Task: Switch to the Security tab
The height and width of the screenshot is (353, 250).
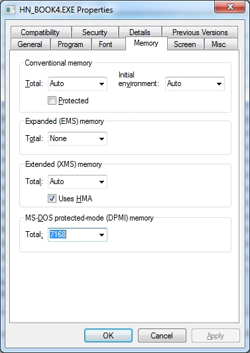Action: tap(95, 32)
